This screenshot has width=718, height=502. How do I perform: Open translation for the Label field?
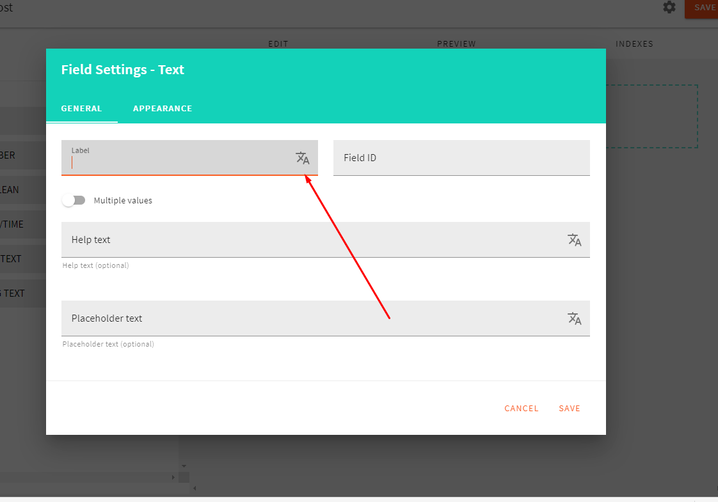(x=303, y=158)
